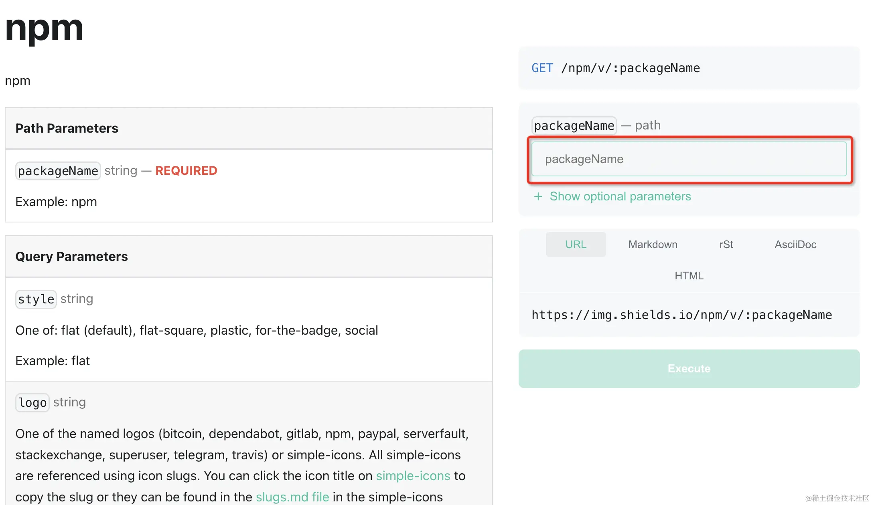
Task: Click the Execute button
Action: tap(689, 369)
